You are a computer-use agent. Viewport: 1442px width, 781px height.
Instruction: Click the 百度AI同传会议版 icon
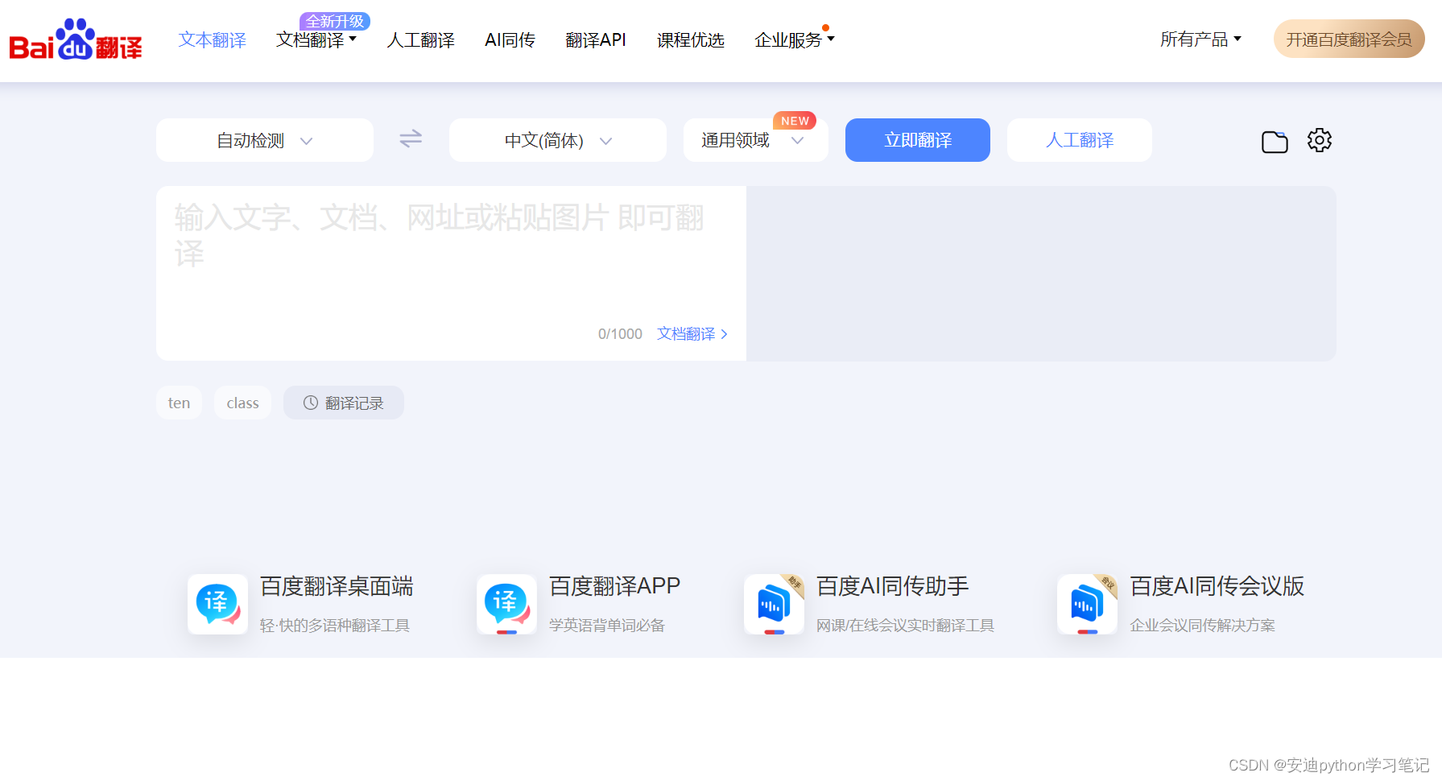click(1087, 604)
